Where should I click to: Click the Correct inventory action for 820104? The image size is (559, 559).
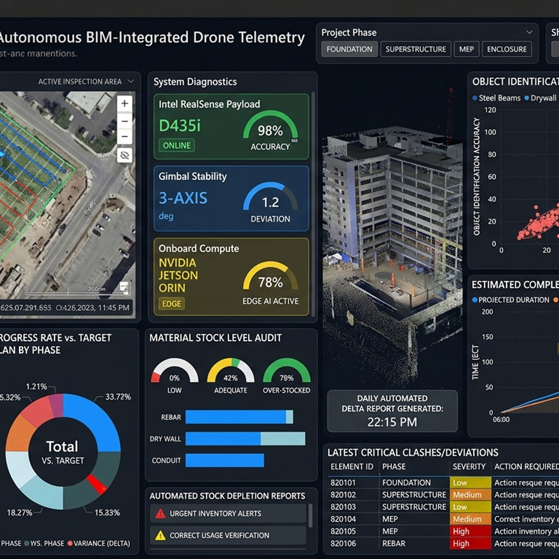(x=526, y=519)
